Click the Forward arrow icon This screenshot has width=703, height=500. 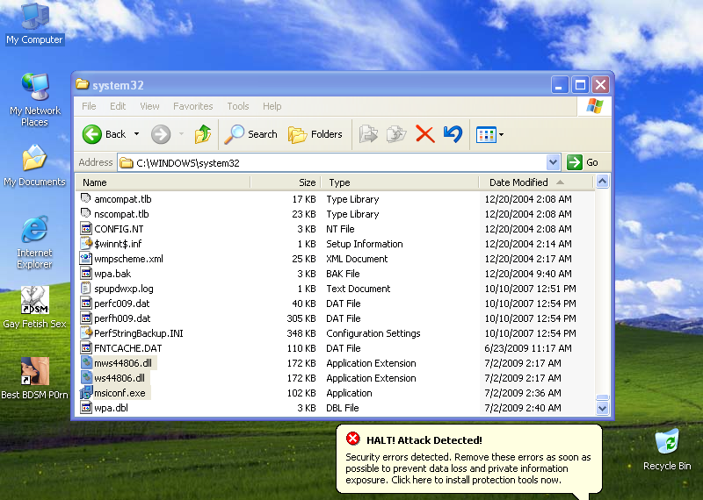[161, 134]
